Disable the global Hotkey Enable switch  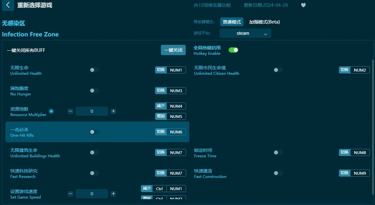pos(233,50)
